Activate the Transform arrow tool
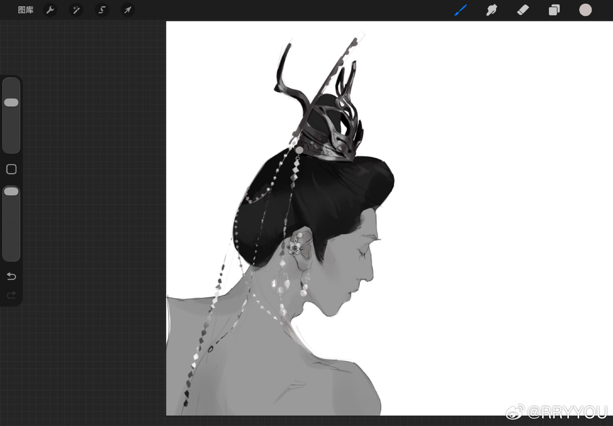This screenshot has height=426, width=613. coord(128,10)
